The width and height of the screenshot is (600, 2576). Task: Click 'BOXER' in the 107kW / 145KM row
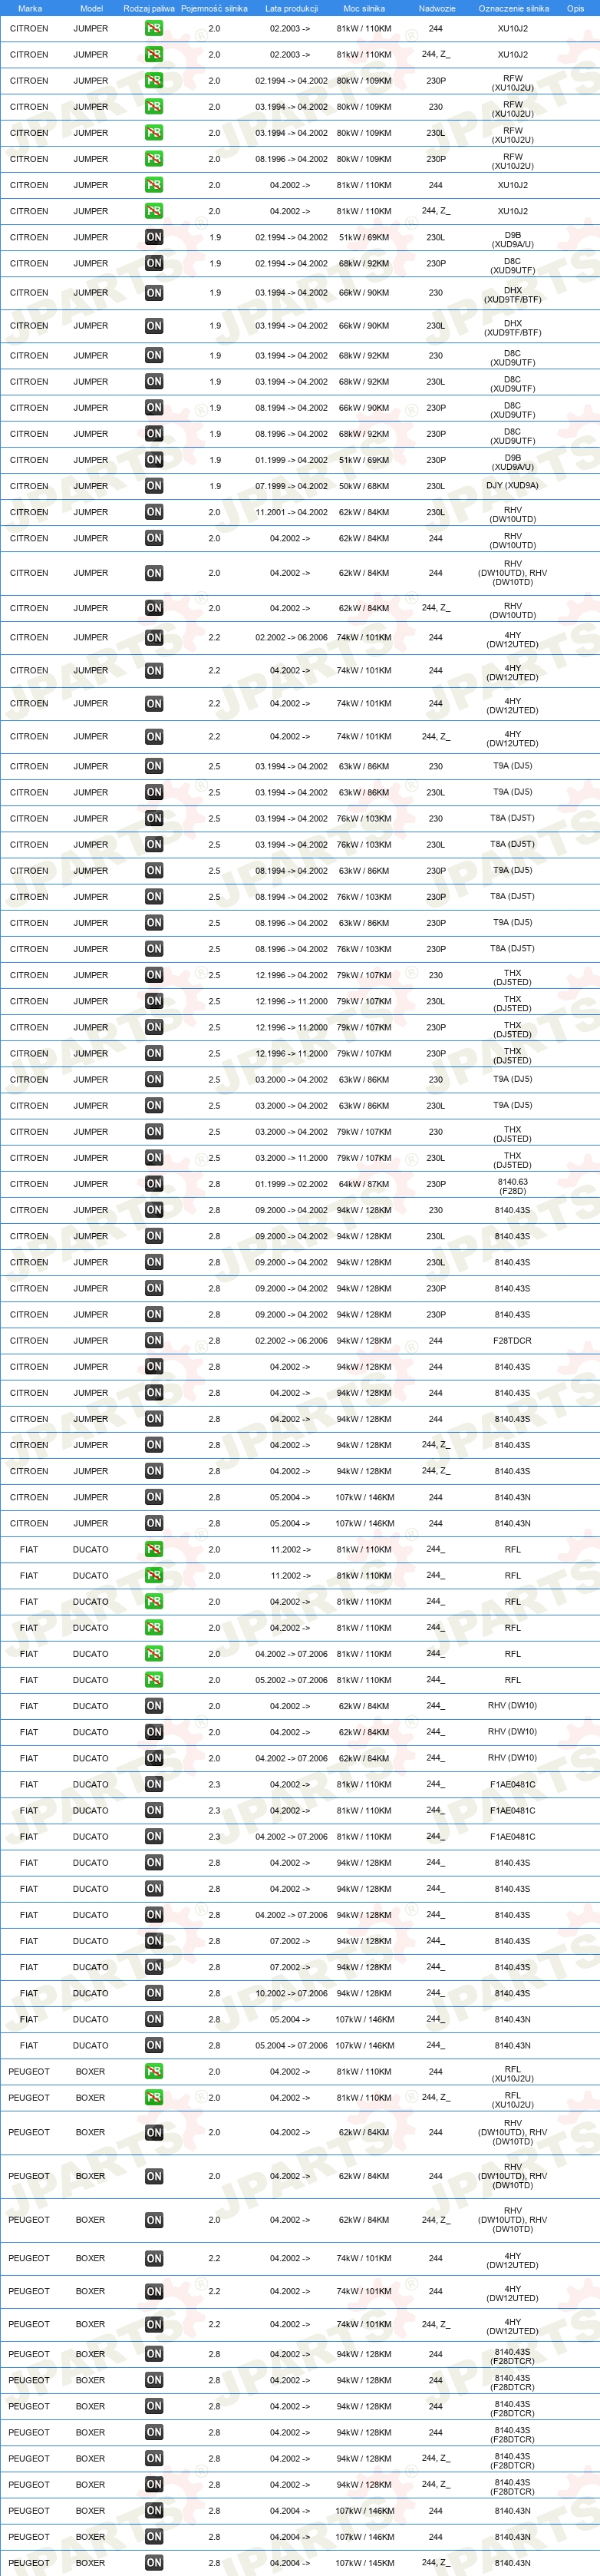coord(90,2563)
